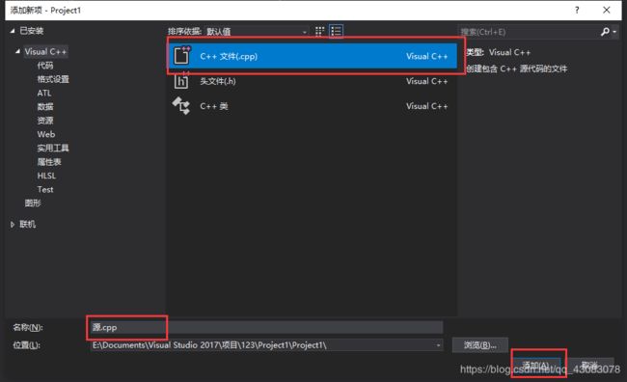Open the 位置 path dropdown arrow
The width and height of the screenshot is (627, 382).
[x=438, y=345]
